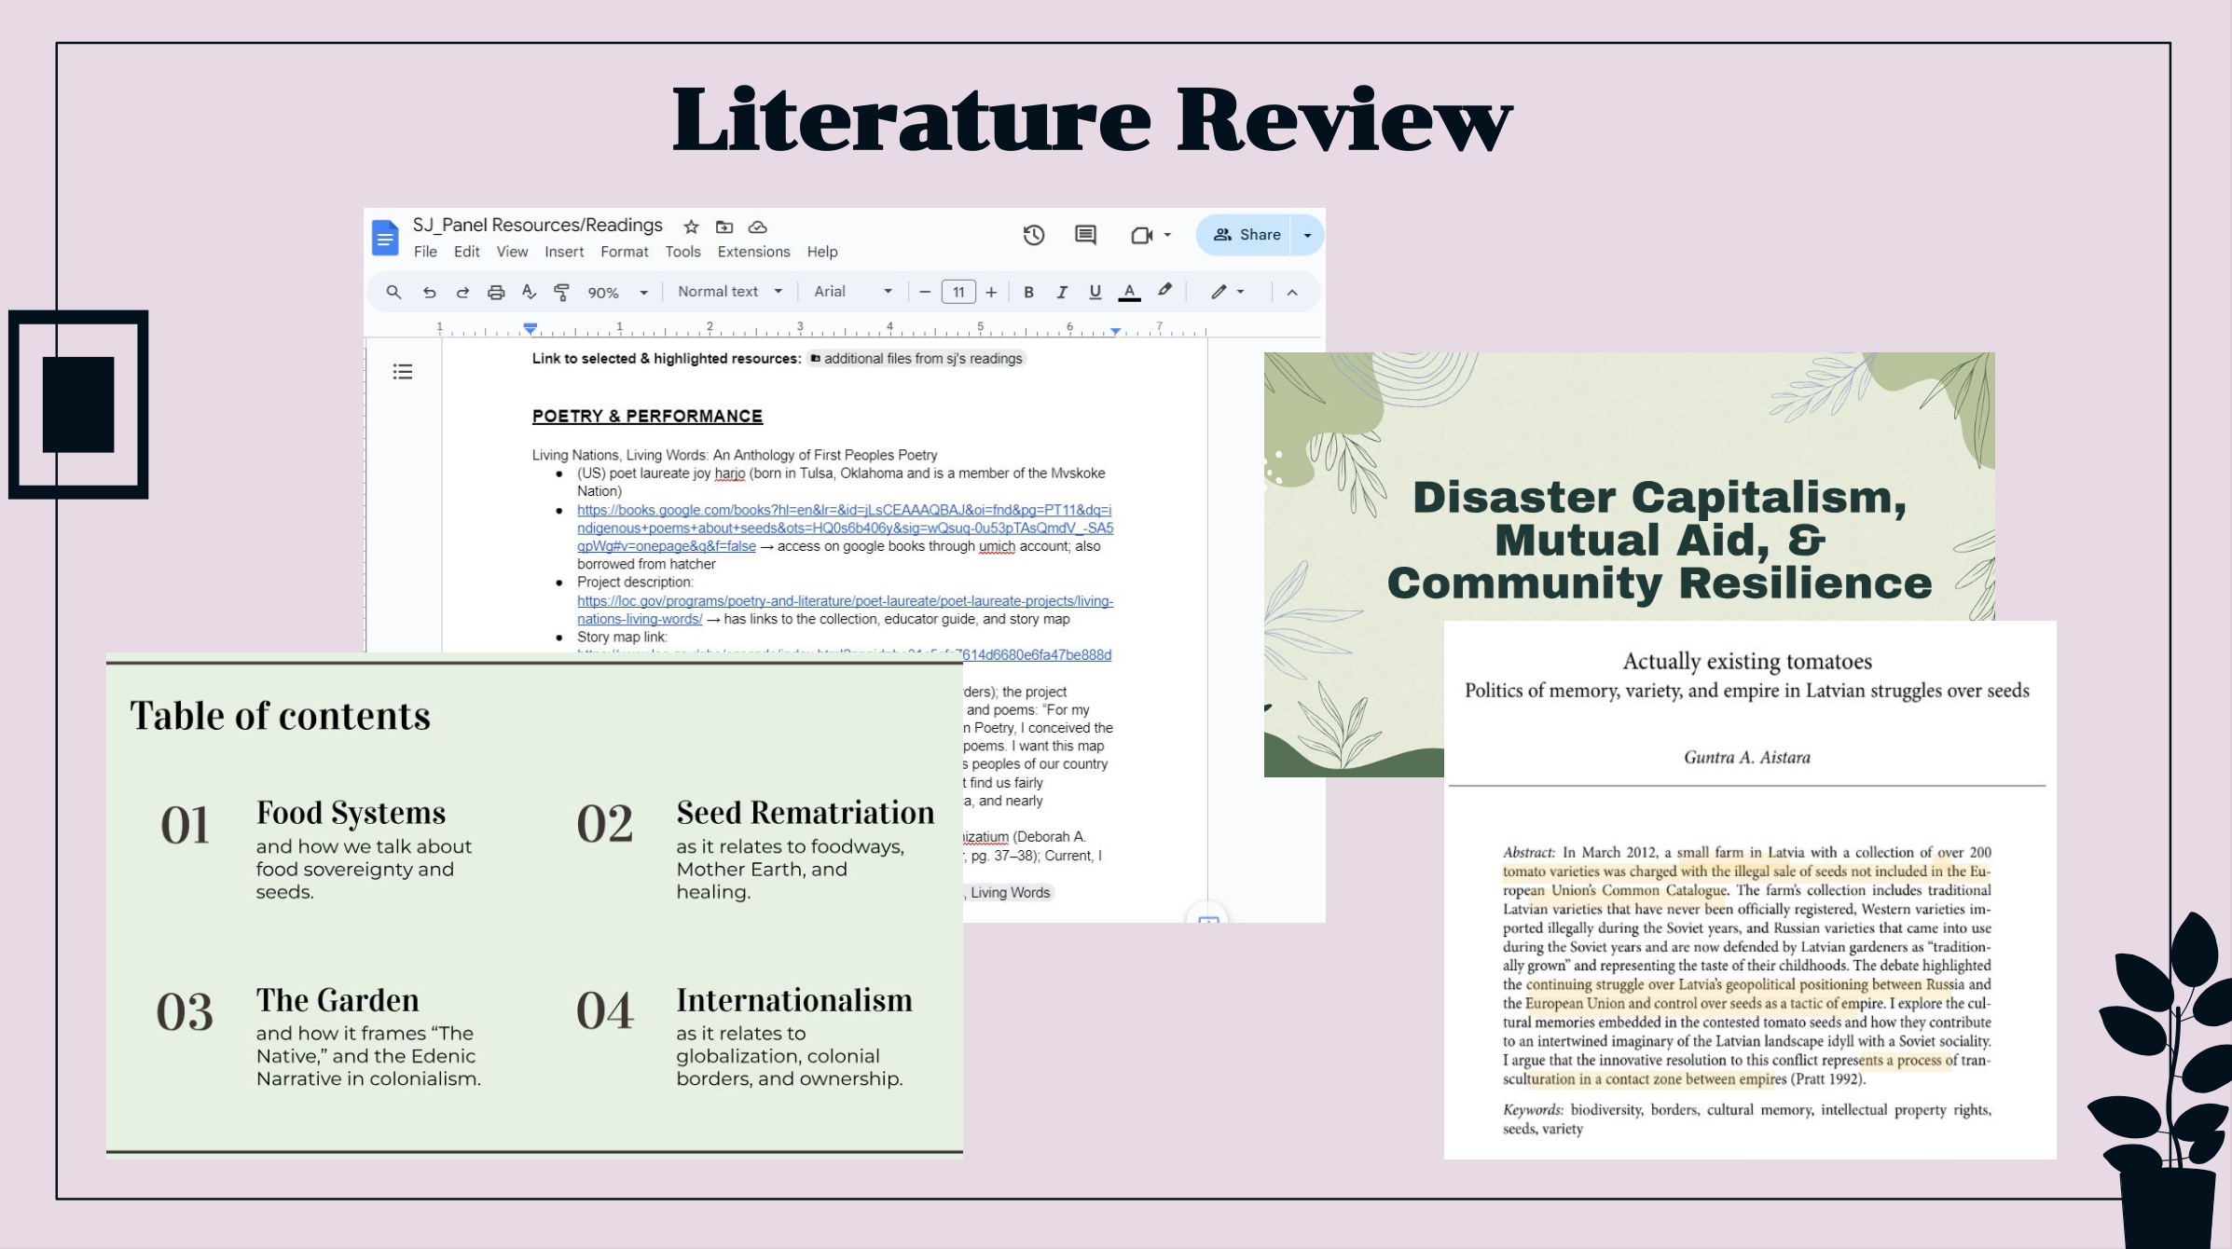Toggle underline formatting
Screen dimensions: 2232x1249
[1095, 292]
